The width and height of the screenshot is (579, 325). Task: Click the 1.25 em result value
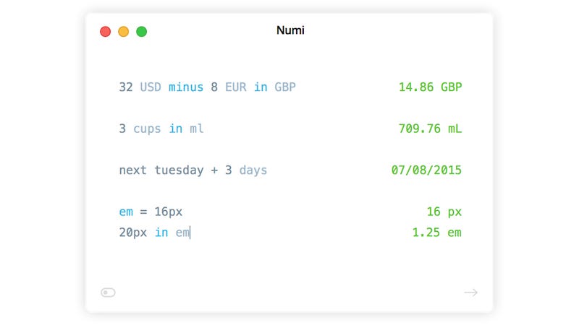[436, 233]
